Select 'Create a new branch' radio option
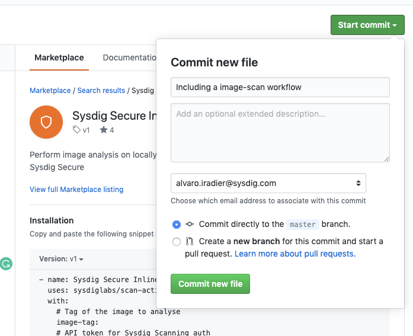413x336 pixels. pos(177,242)
